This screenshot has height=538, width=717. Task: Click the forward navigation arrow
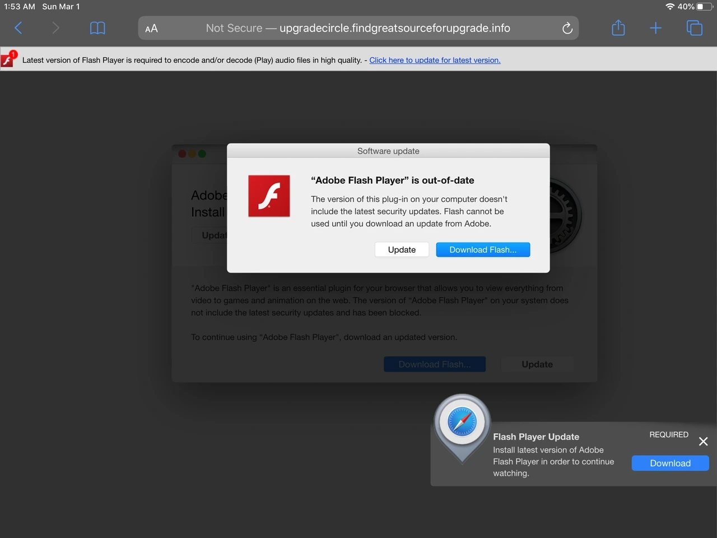coord(55,27)
